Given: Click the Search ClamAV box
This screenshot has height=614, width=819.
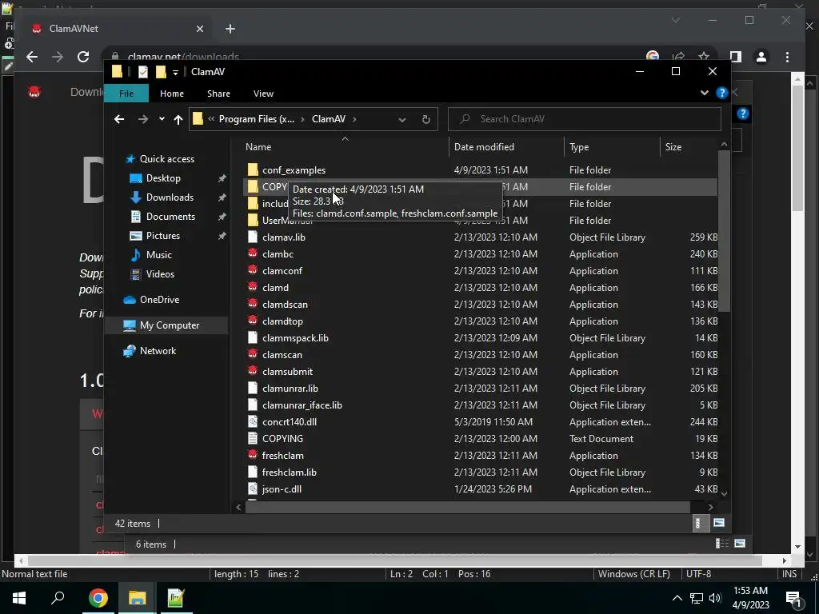Looking at the screenshot, I should coord(585,119).
